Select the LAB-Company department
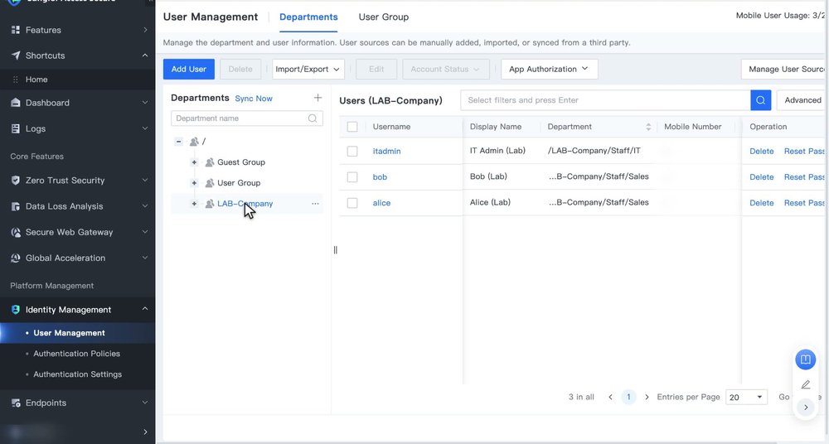 pyautogui.click(x=245, y=204)
